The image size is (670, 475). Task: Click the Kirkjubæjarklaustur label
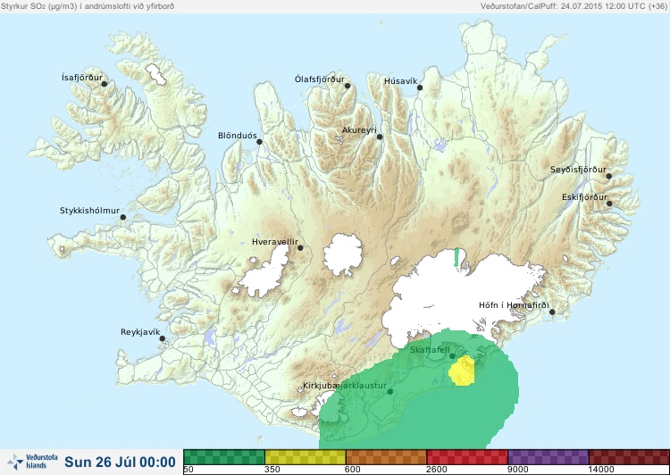pos(345,386)
